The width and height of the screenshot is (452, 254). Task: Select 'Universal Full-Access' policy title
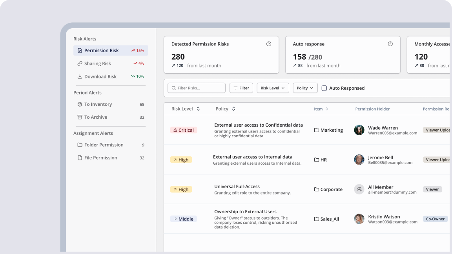coord(237,187)
